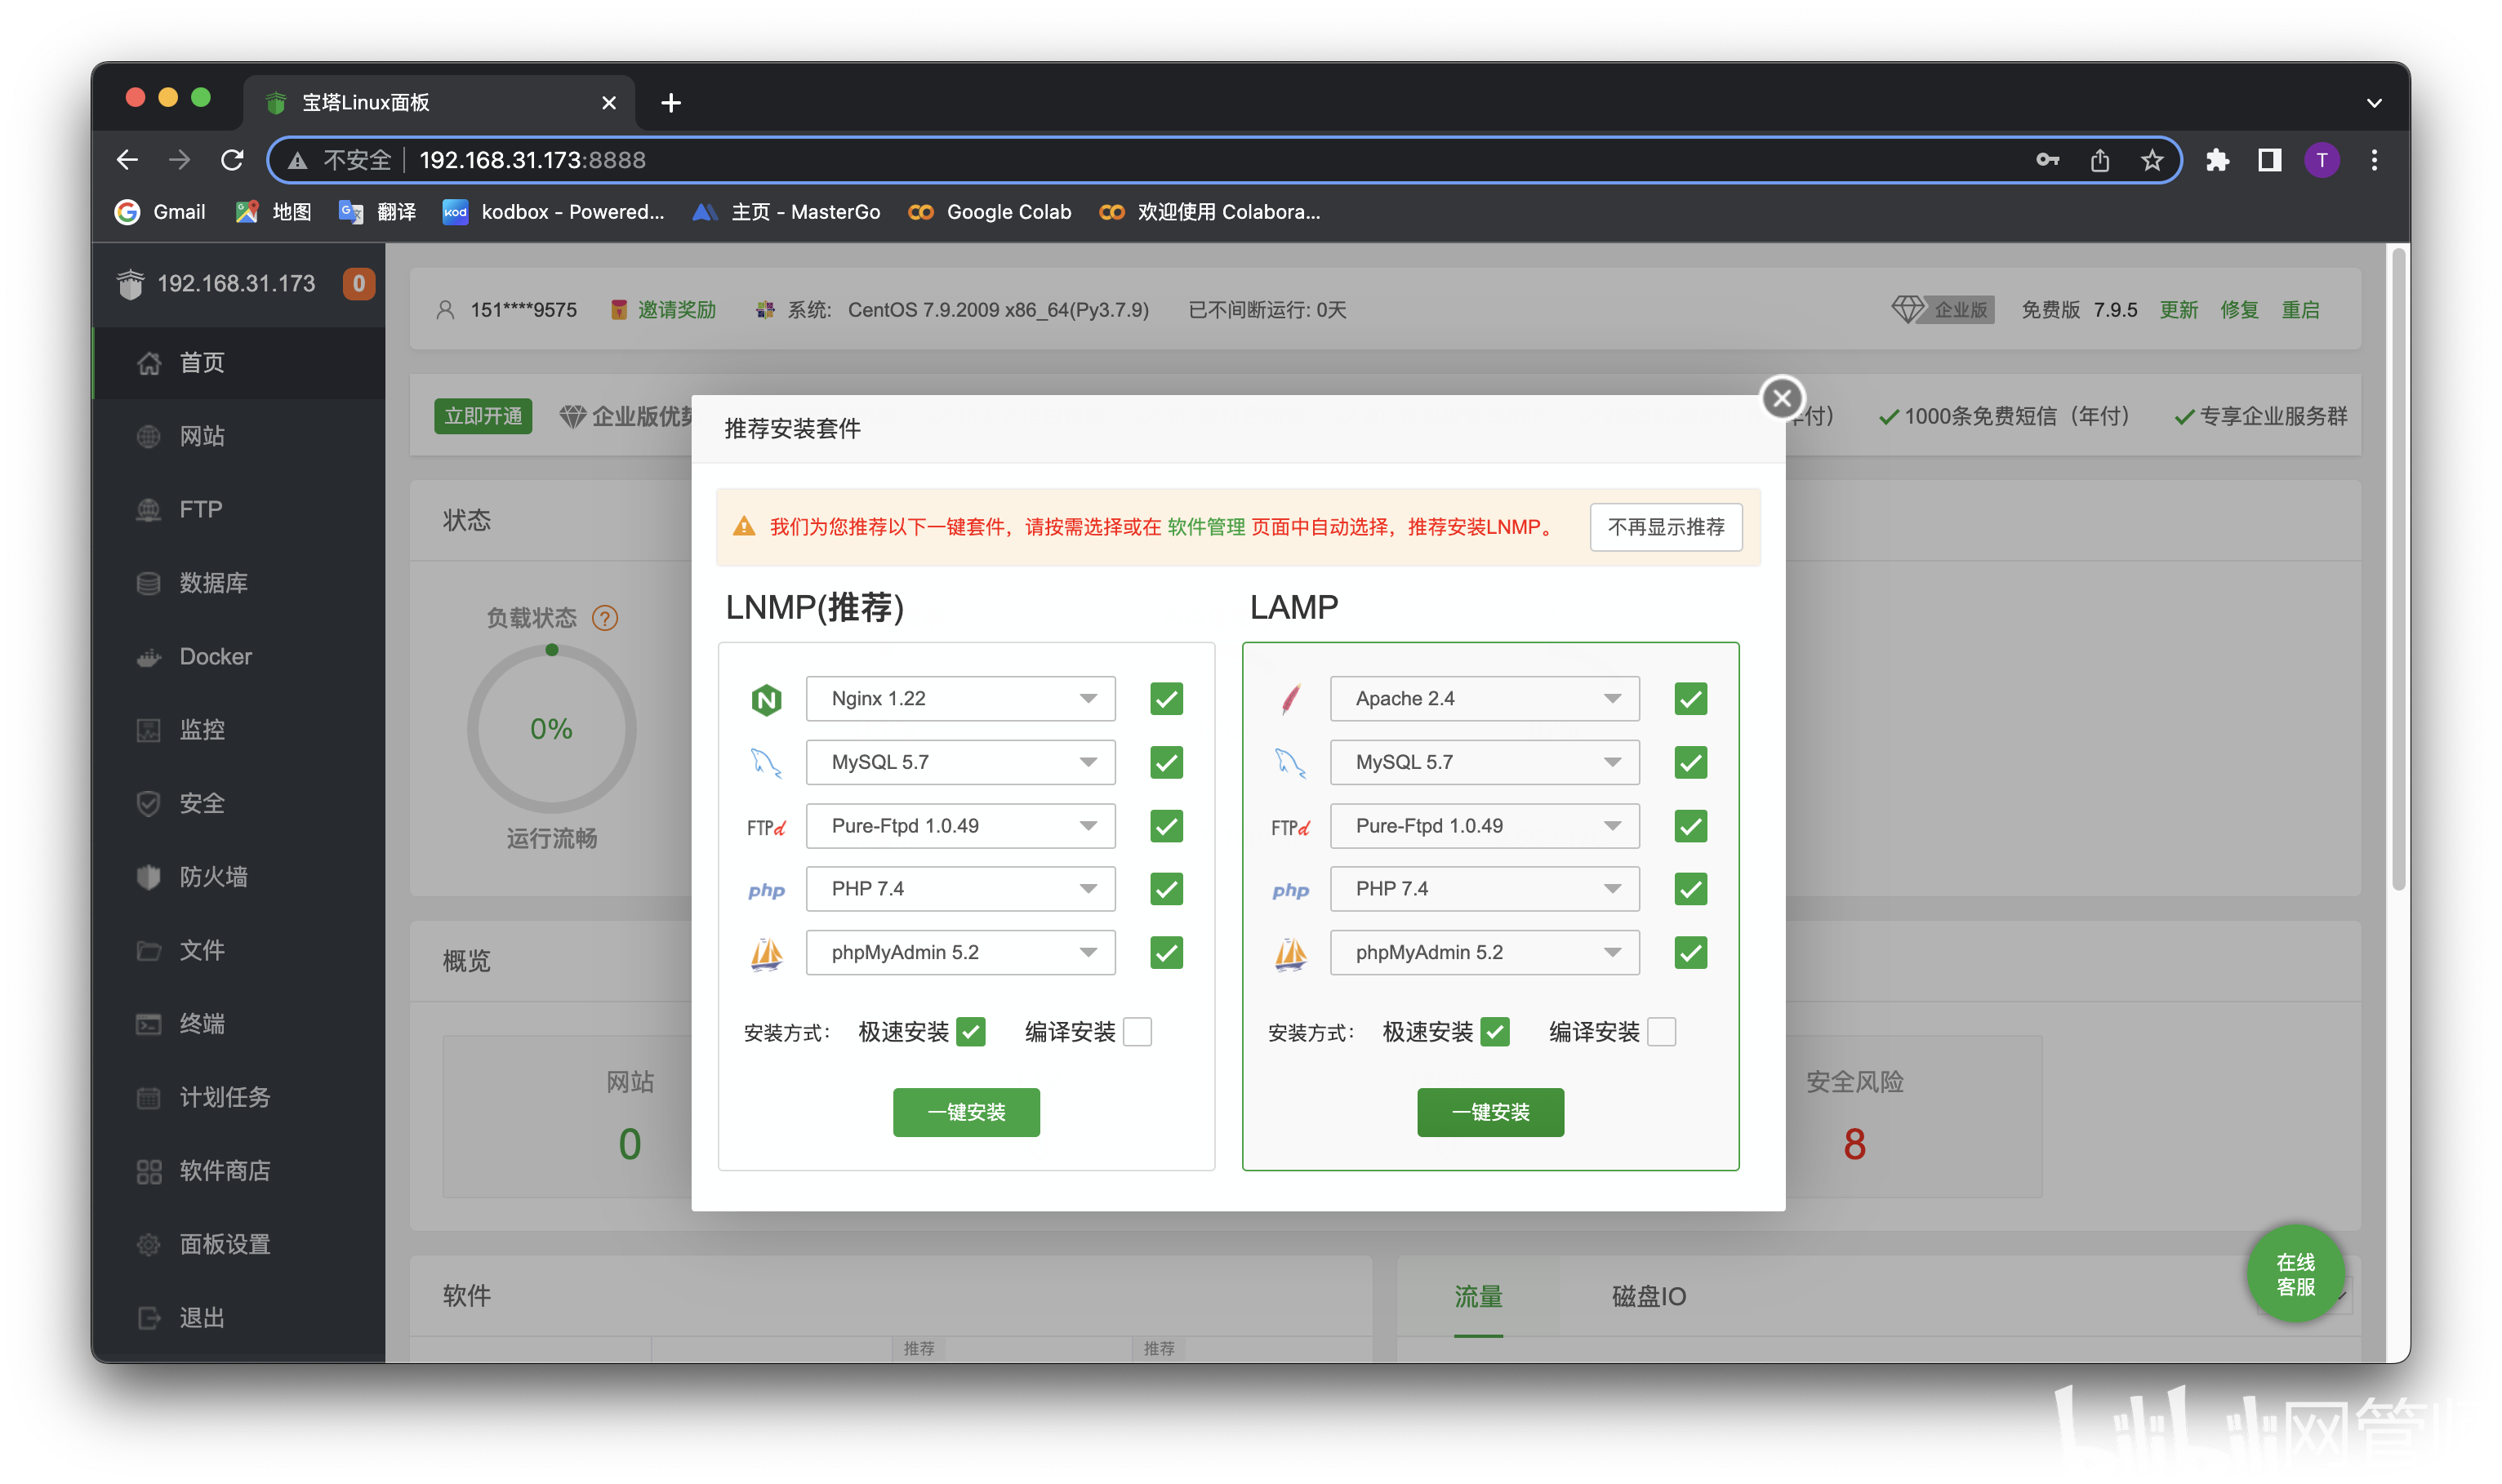Open a new browser tab
This screenshot has width=2502, height=1484.
pos(671,102)
